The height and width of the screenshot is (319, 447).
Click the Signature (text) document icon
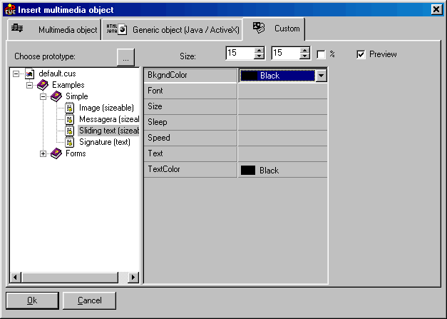tap(70, 142)
